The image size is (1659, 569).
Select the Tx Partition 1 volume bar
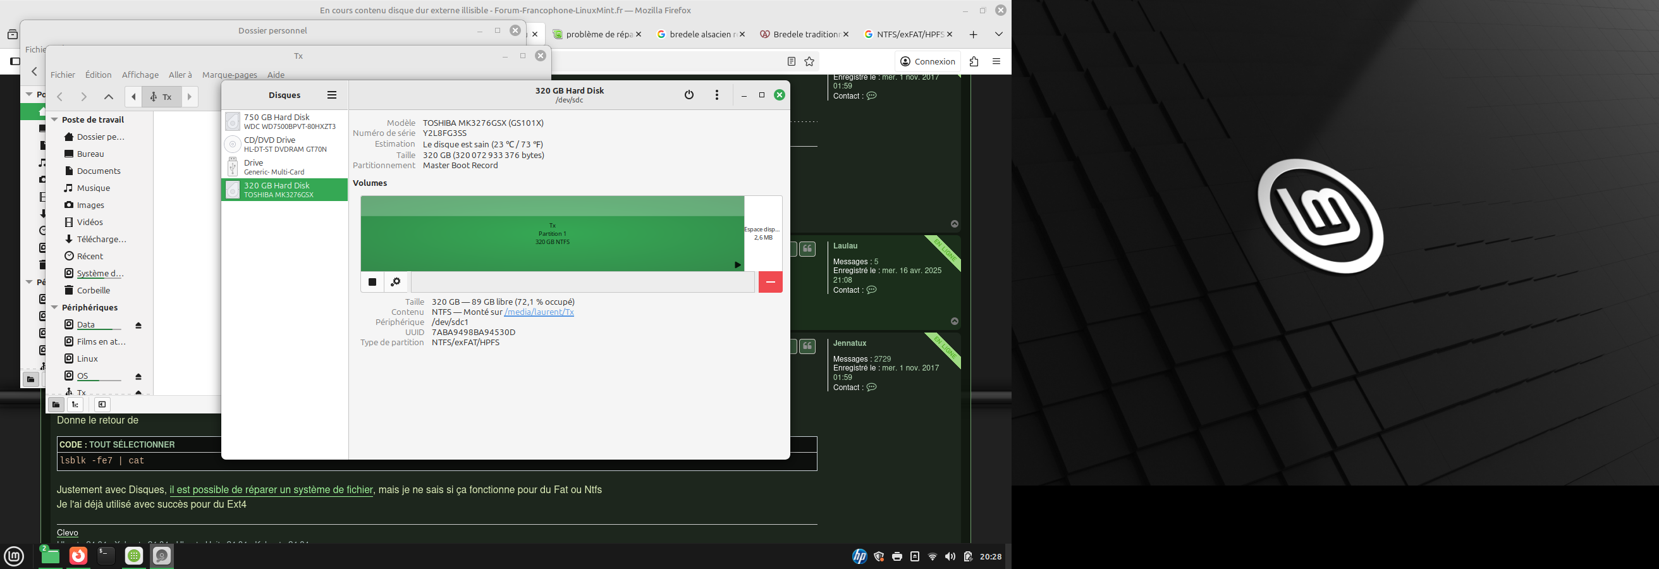click(552, 234)
